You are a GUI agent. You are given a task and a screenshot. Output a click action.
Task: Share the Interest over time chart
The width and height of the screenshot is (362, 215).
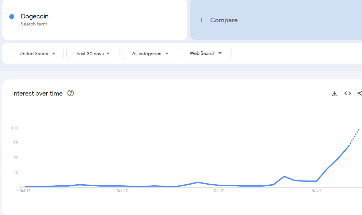pyautogui.click(x=360, y=93)
